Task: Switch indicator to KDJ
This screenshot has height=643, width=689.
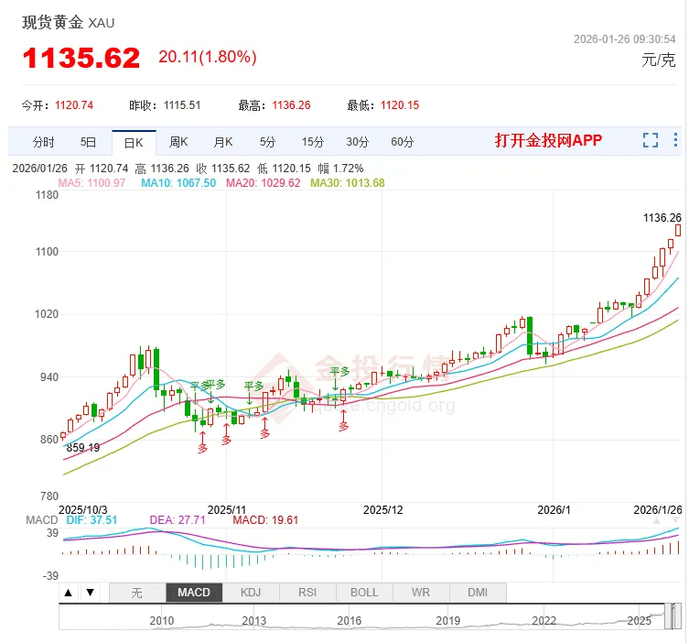Action: (x=251, y=593)
